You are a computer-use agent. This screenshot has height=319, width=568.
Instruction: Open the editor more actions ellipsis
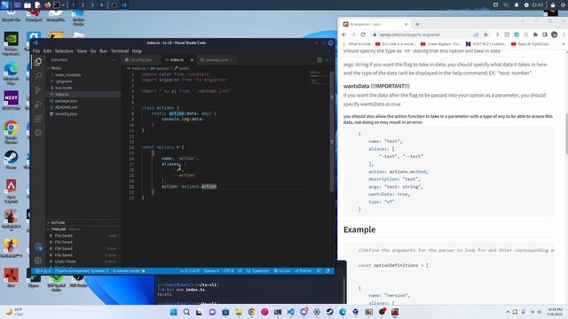(x=327, y=60)
